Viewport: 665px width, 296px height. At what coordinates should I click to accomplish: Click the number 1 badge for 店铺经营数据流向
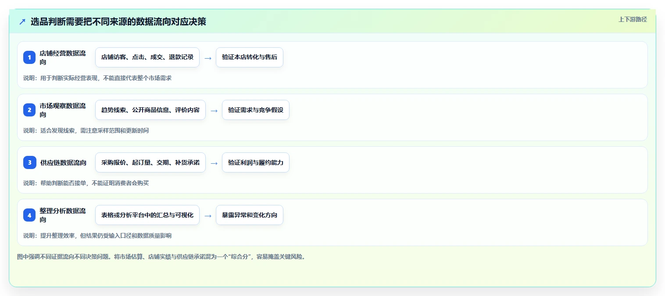tap(29, 57)
